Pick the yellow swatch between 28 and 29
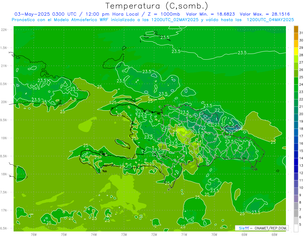The height and width of the screenshot is (238, 308). tap(296, 51)
